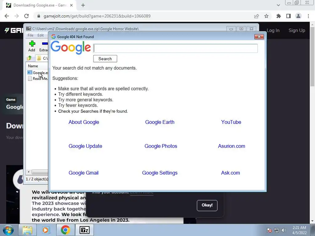Close the Downloading Google.exe tab

(x=71, y=5)
